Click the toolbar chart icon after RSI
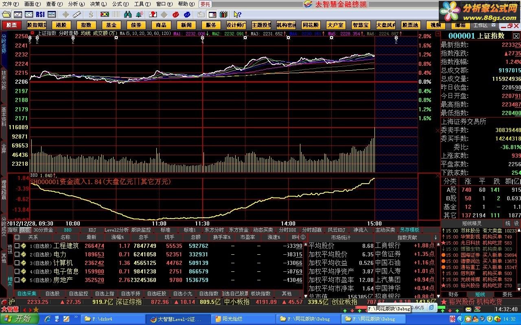 (x=52, y=14)
